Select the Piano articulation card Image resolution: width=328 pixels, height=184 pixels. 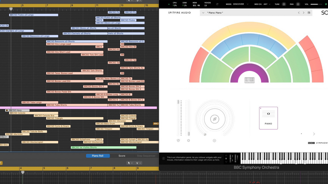pos(268,118)
